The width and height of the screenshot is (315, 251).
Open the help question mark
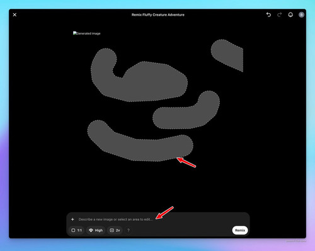(129, 230)
